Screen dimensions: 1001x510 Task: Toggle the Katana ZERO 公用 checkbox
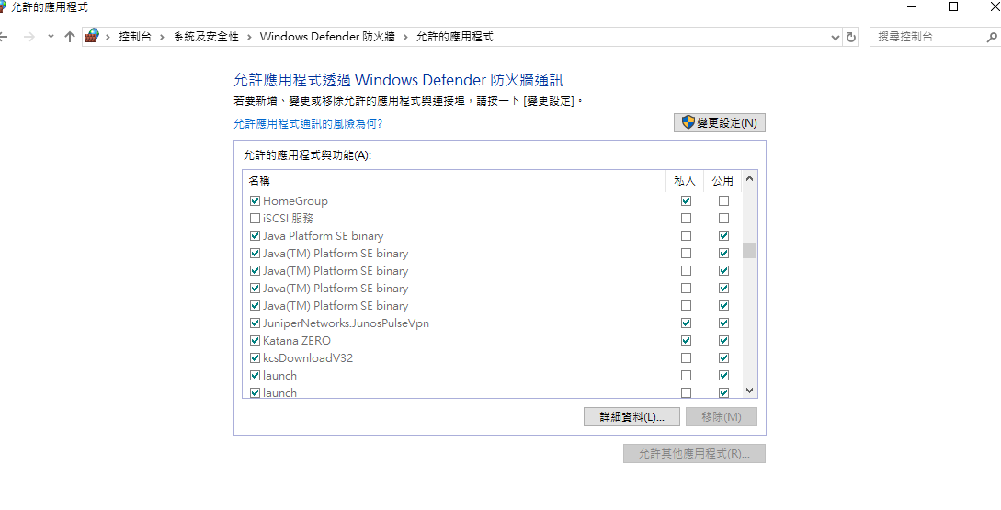coord(723,341)
